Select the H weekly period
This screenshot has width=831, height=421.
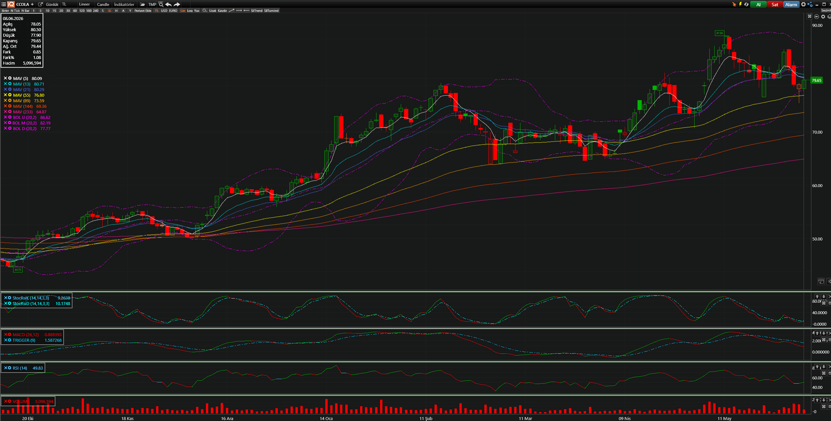116,10
